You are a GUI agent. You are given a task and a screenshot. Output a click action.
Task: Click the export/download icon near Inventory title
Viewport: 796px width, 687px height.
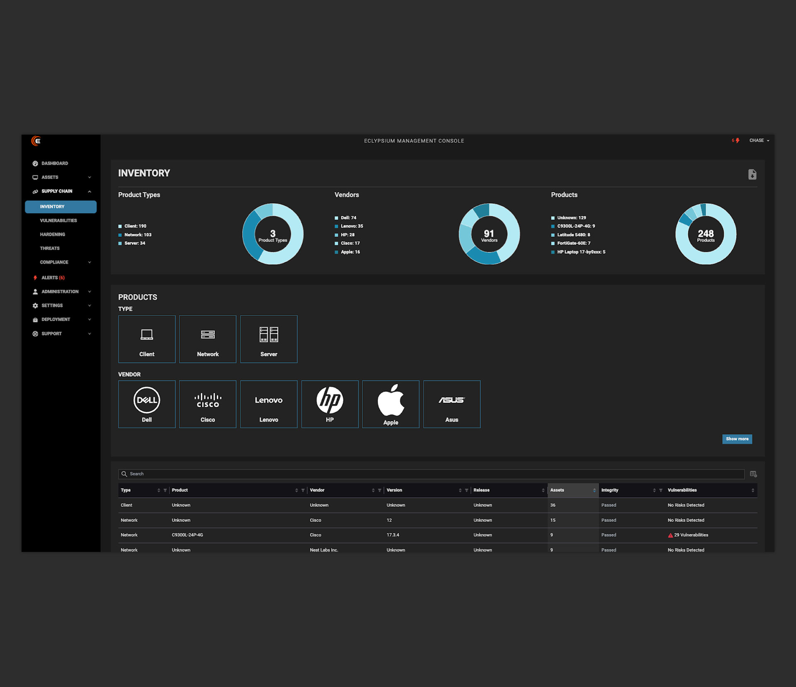click(x=752, y=174)
